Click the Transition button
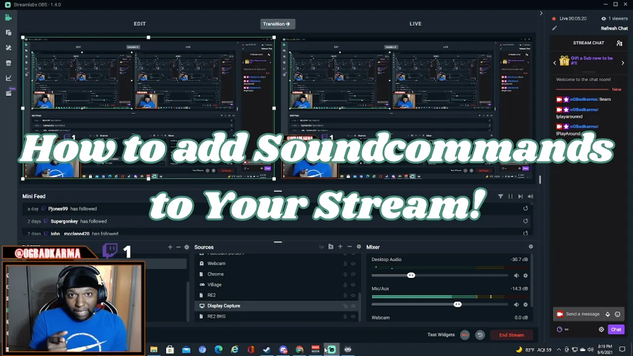The width and height of the screenshot is (633, 356). tap(277, 24)
